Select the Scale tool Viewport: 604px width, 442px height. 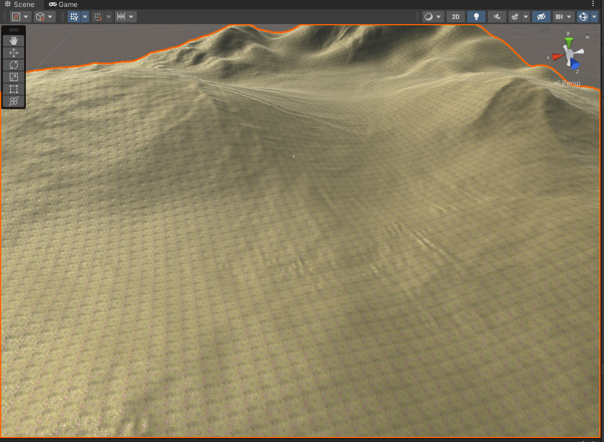[x=14, y=76]
